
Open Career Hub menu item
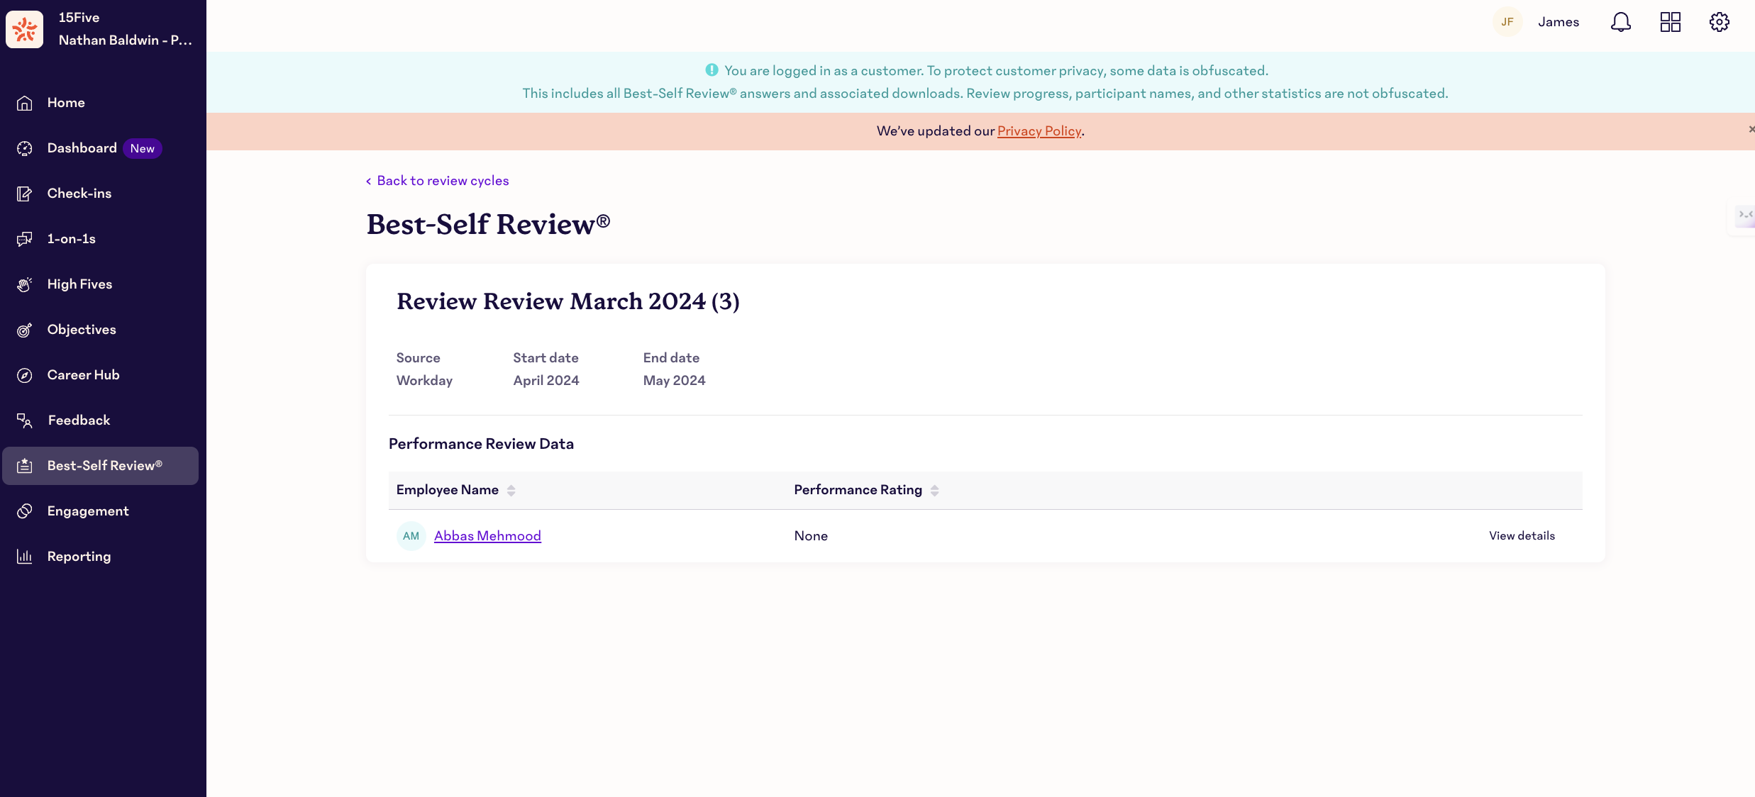[83, 375]
